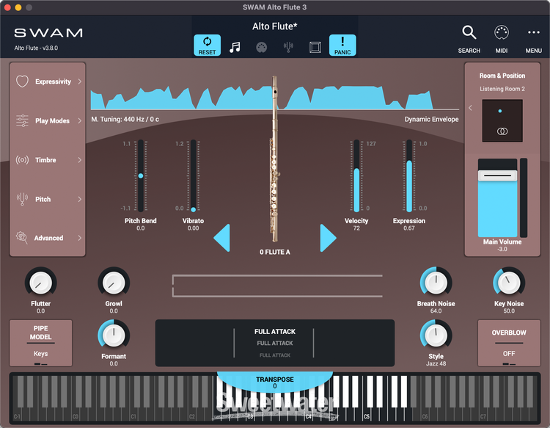Open the Timbre panel
This screenshot has height=428, width=550.
point(48,160)
